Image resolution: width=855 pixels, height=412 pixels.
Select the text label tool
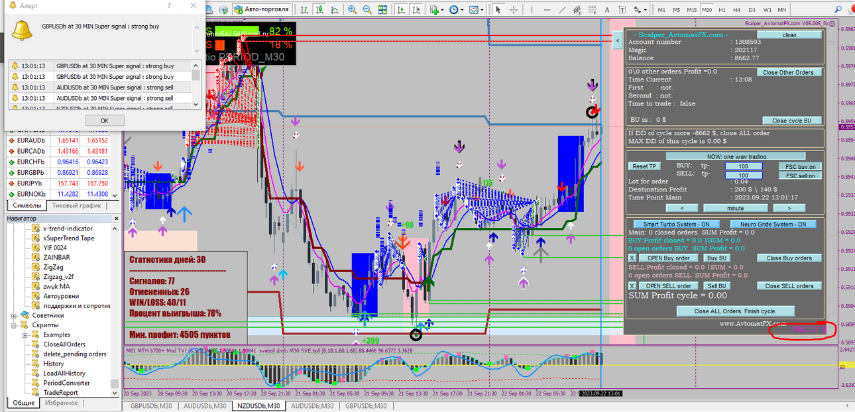pos(622,10)
